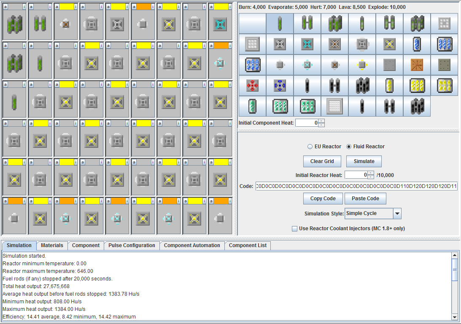
Task: Pick the red RSH-Condensator component
Action: pyautogui.click(x=252, y=85)
